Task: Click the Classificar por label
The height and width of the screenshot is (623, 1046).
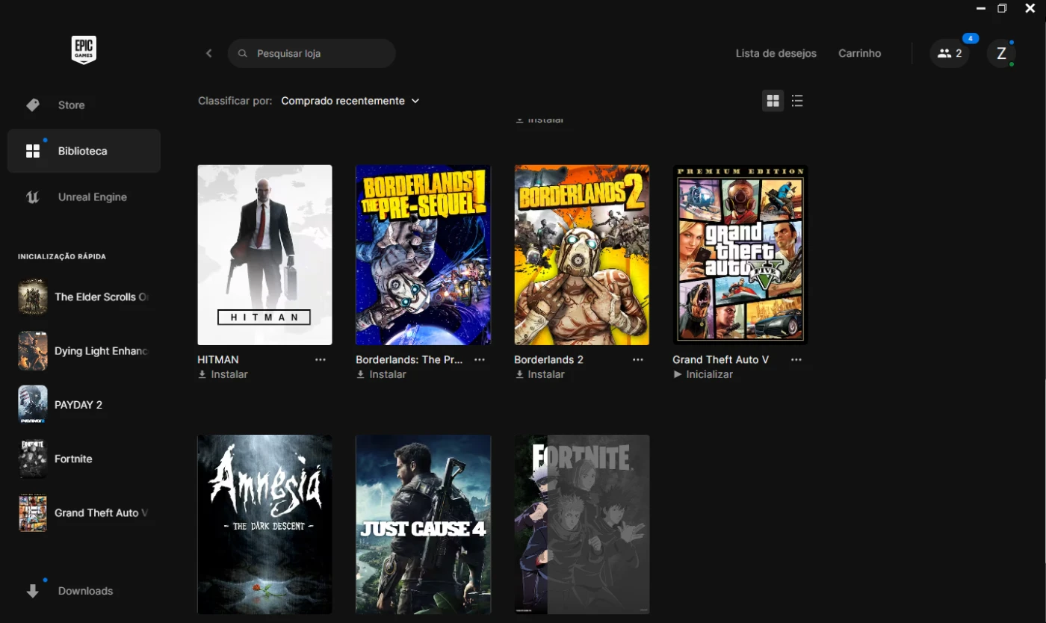Action: 235,101
